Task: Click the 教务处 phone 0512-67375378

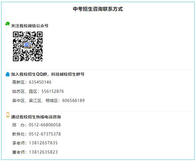Action: point(45,134)
